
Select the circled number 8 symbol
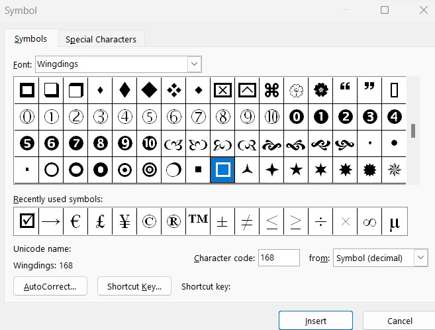coord(223,117)
